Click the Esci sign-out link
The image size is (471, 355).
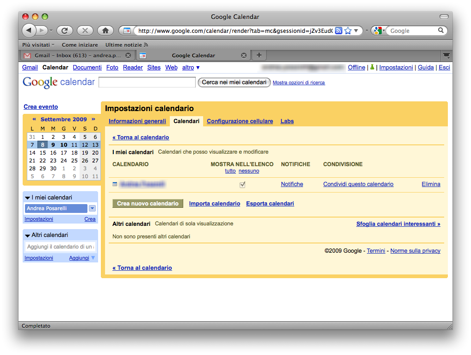pyautogui.click(x=444, y=67)
